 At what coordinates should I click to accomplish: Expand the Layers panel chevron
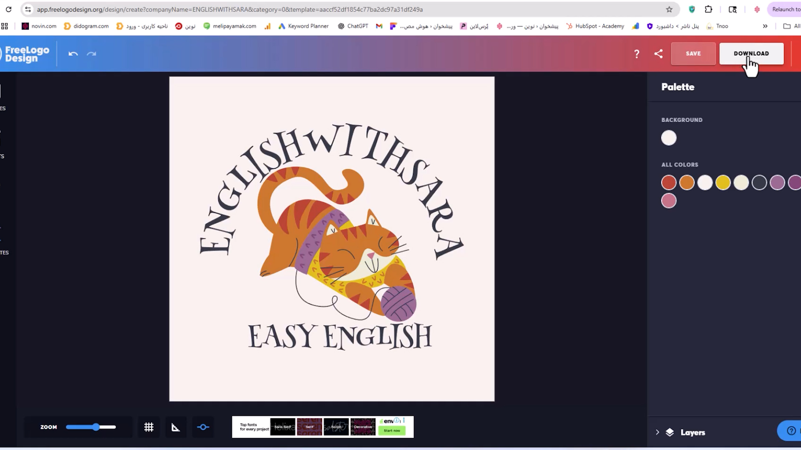coord(657,432)
